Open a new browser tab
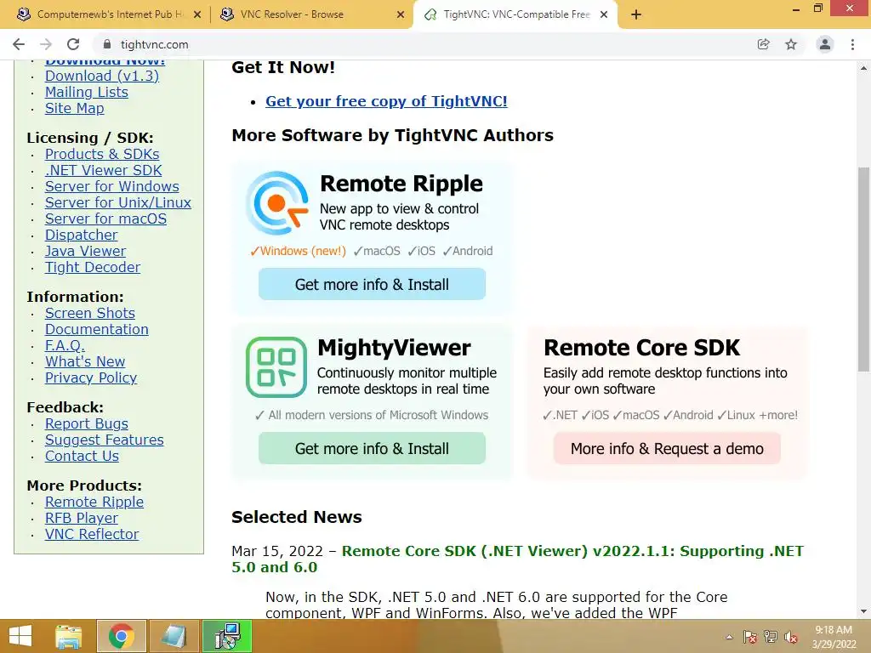Screen dimensions: 871x653 click(636, 15)
